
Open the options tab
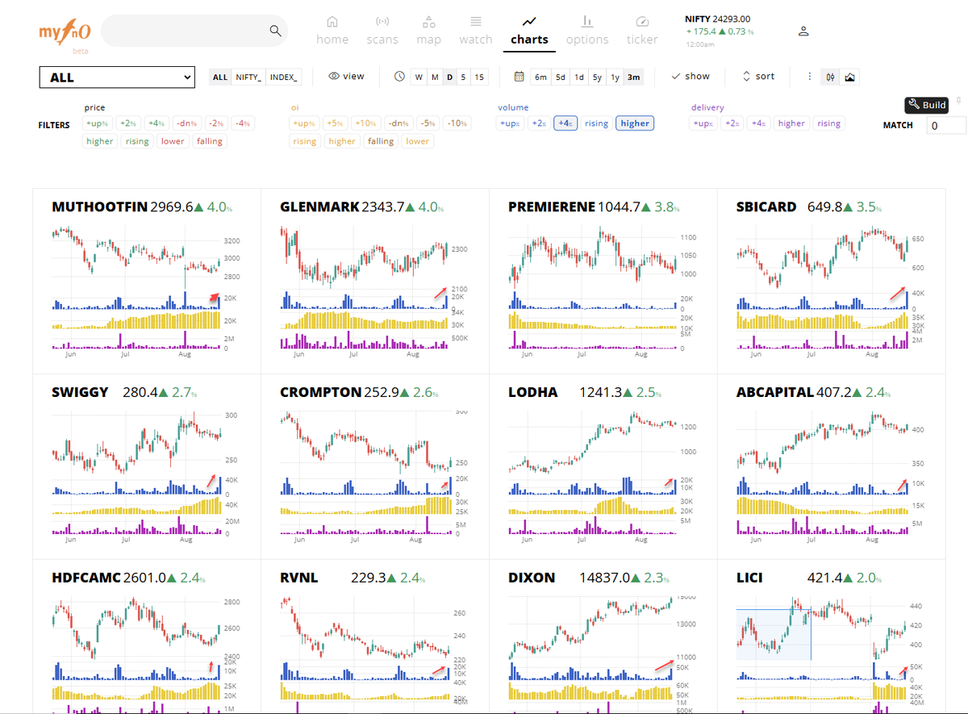(587, 31)
